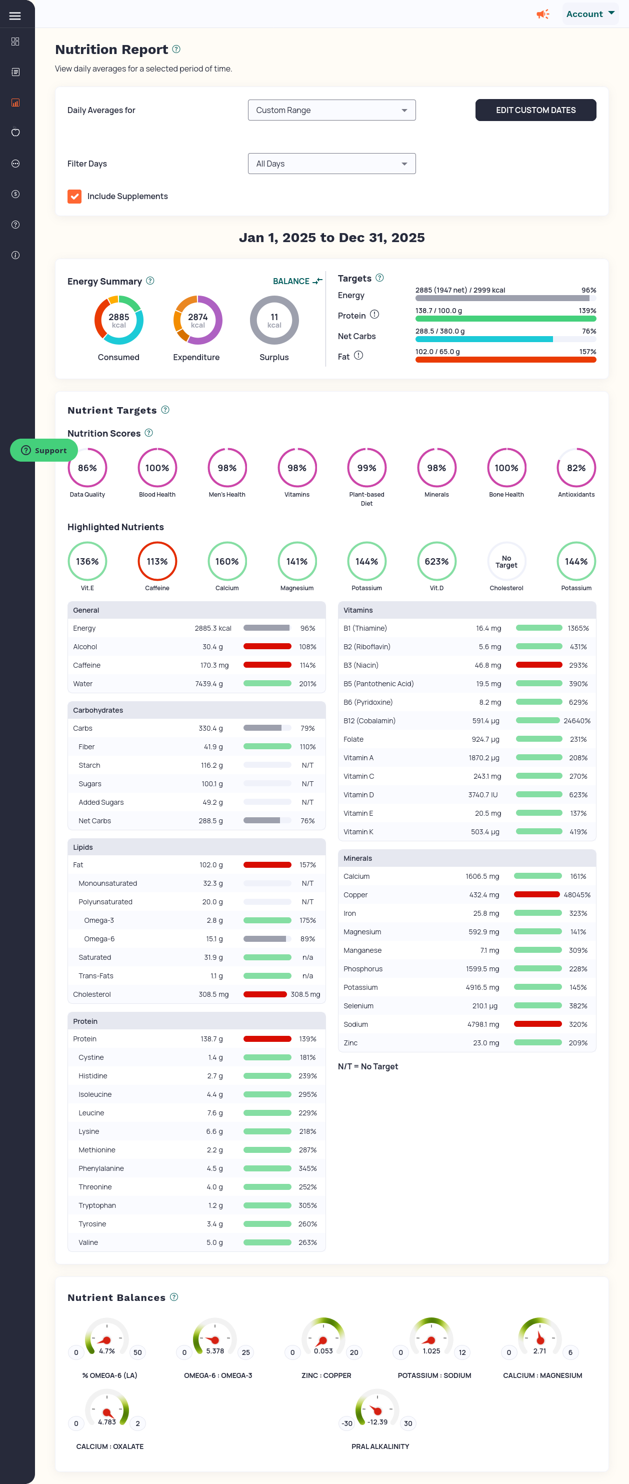This screenshot has width=629, height=1484.
Task: Click the info icon beside Protein target
Action: pos(374,315)
